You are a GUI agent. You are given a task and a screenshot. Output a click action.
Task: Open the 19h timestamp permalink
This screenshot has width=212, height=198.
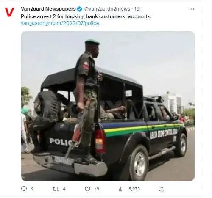click(x=138, y=9)
